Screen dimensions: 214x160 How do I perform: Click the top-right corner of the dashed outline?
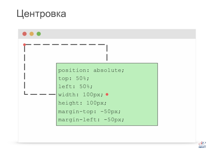tap(107, 45)
